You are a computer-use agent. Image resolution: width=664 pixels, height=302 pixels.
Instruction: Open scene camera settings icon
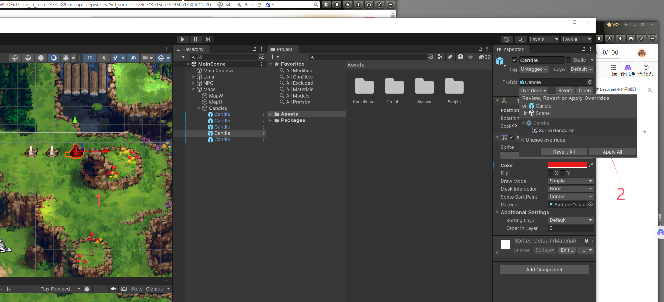(x=145, y=58)
